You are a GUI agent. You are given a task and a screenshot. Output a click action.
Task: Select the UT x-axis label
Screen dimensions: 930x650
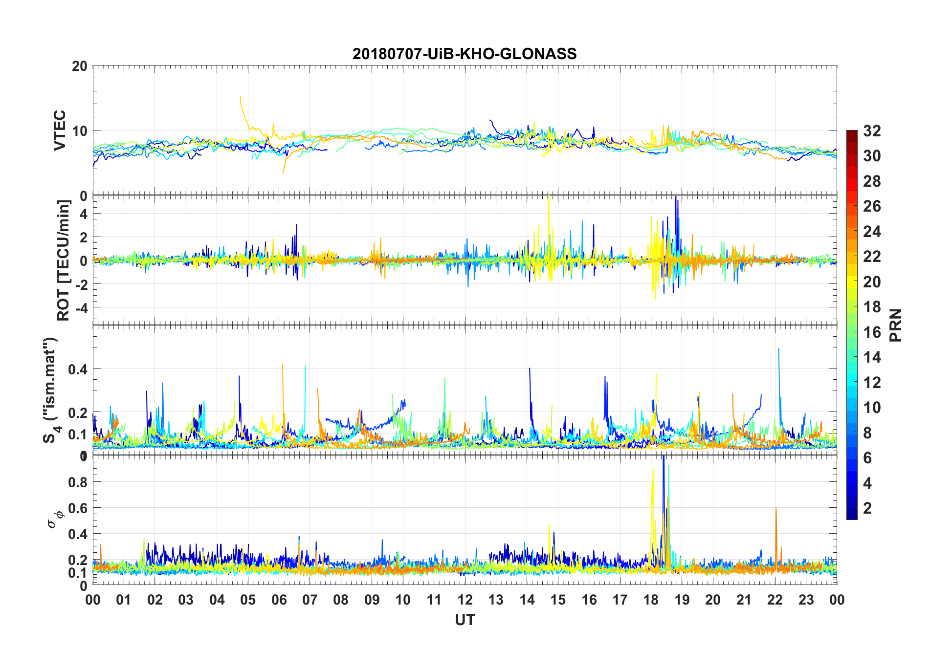(465, 620)
